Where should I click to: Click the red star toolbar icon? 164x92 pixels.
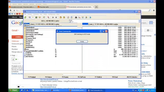[x=48, y=17]
